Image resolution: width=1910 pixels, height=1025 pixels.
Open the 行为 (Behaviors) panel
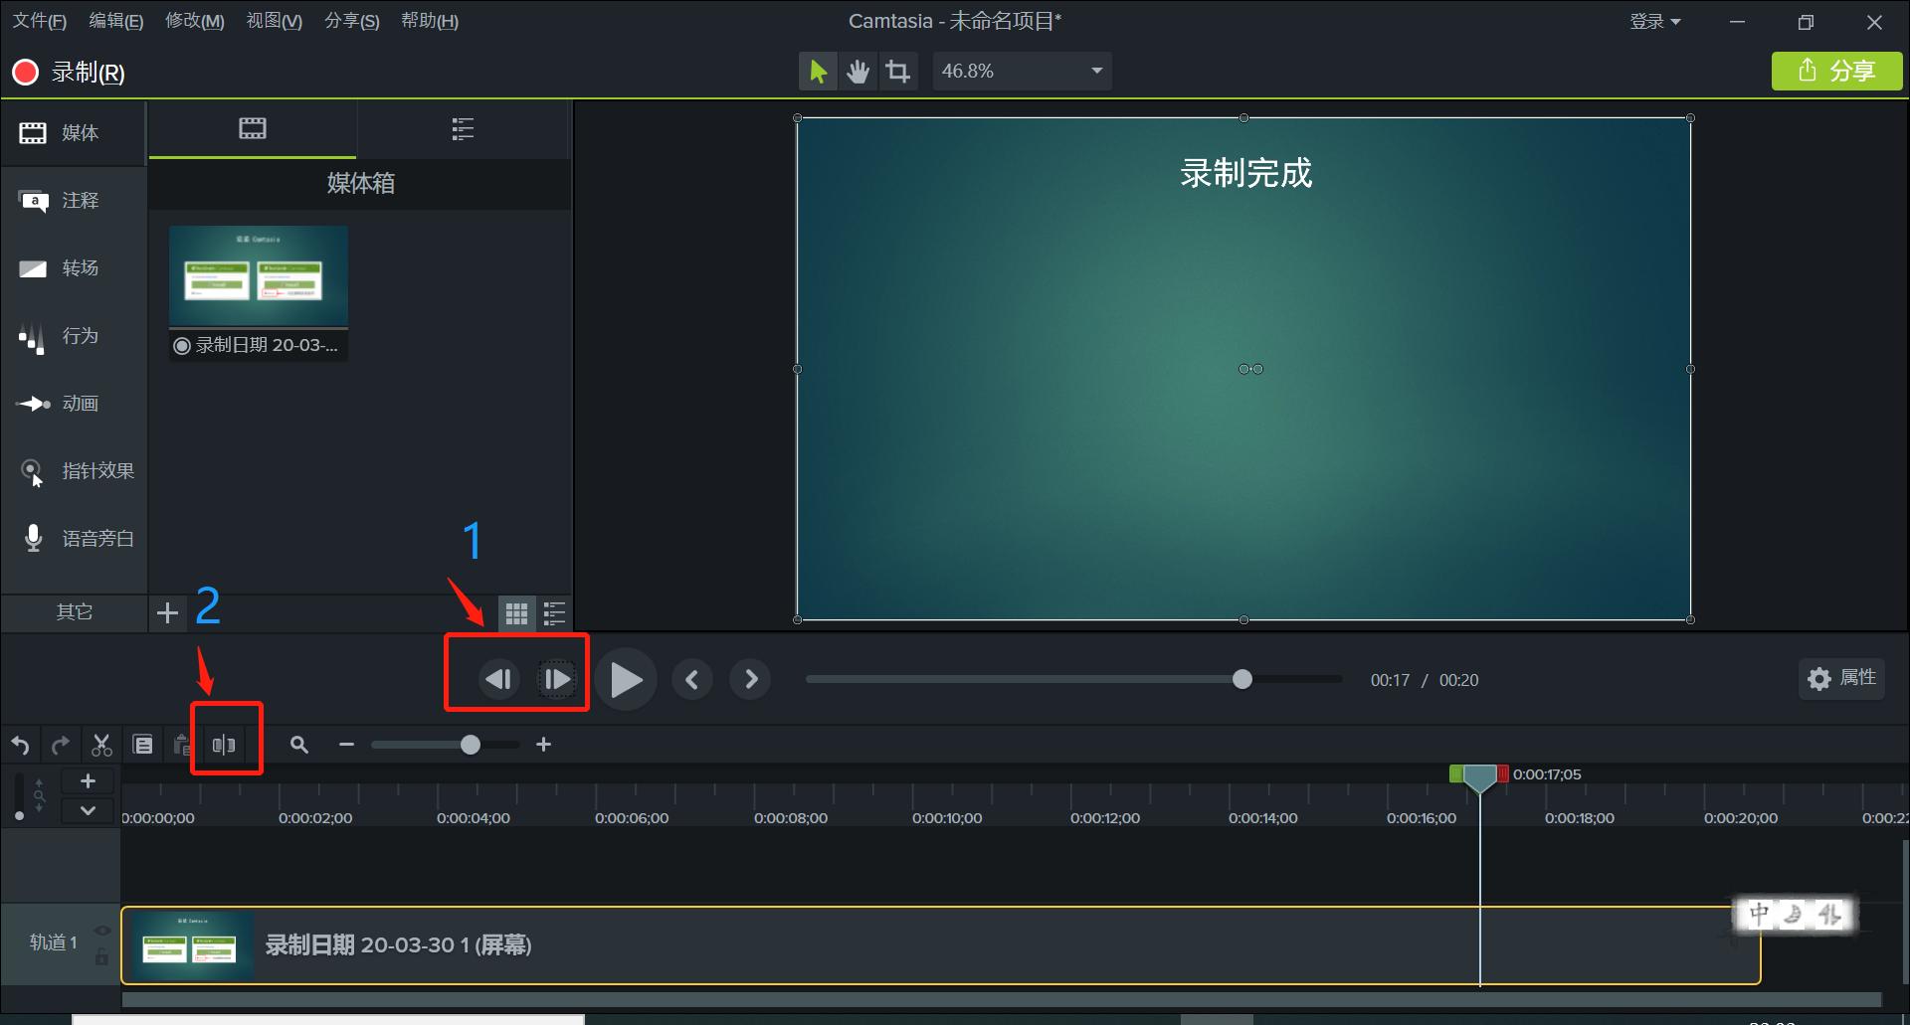coord(78,335)
